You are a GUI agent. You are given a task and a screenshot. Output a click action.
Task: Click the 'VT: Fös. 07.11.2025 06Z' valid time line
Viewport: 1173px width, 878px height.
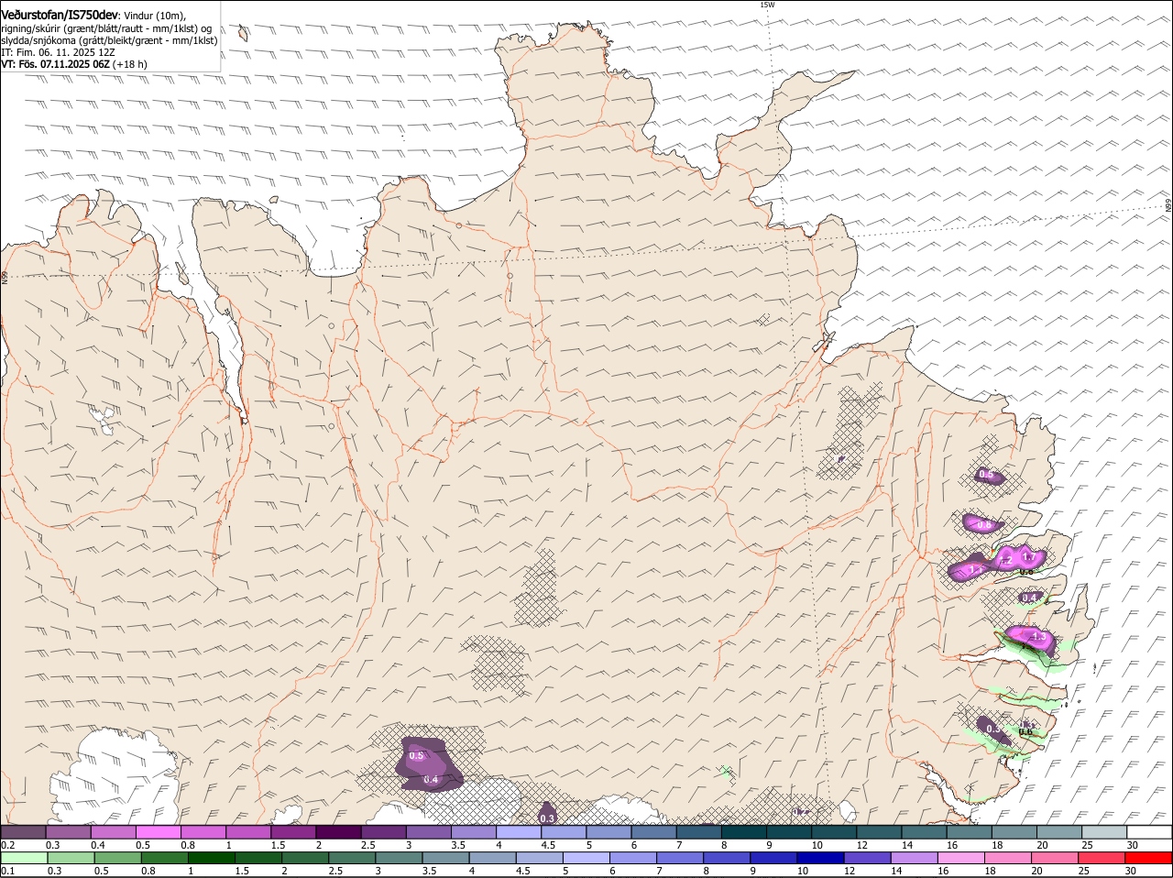click(54, 64)
